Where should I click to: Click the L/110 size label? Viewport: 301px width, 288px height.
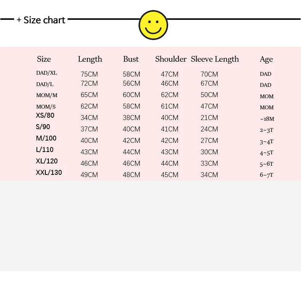[45, 150]
